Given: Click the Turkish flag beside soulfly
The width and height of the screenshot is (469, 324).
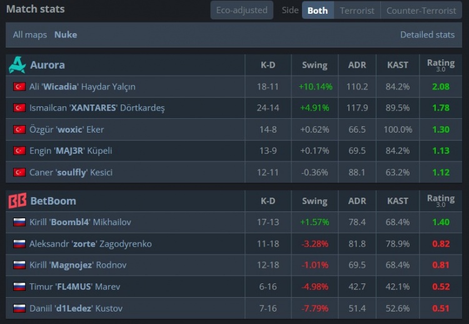Looking at the screenshot, I should click(19, 173).
